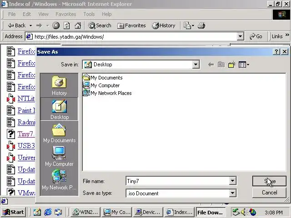The width and height of the screenshot is (291, 218).
Task: Click the Cancel button
Action: [269, 193]
